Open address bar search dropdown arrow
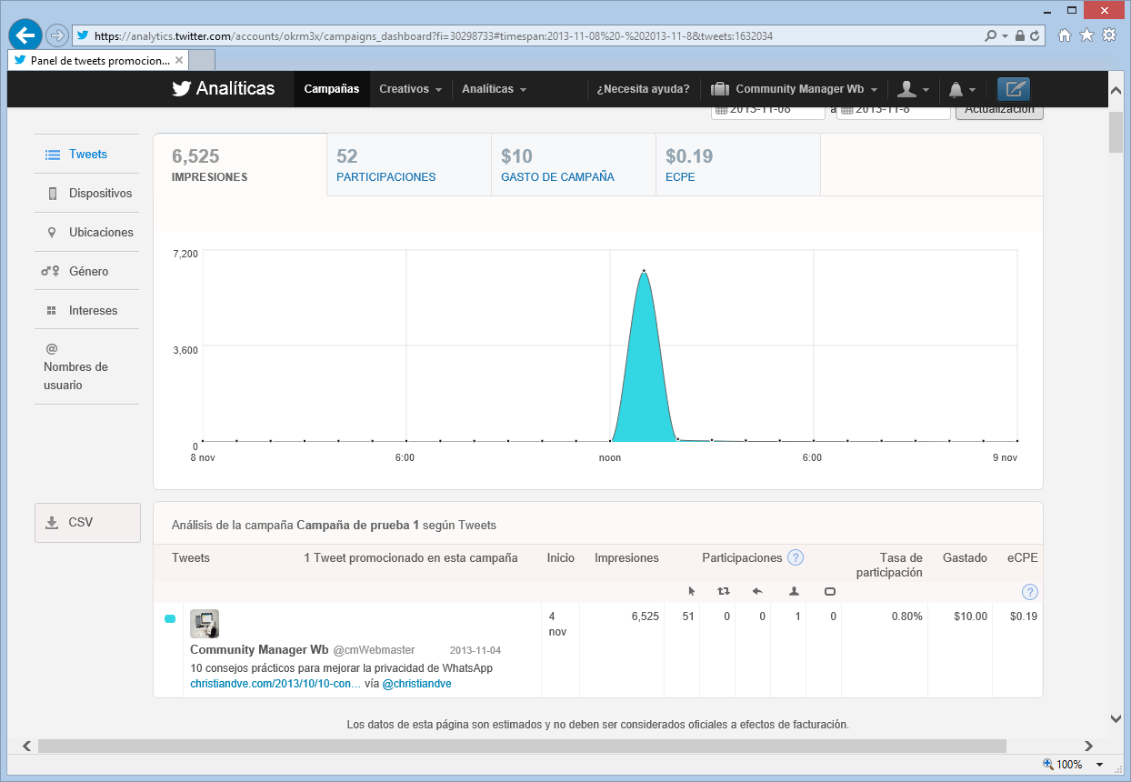The height and width of the screenshot is (782, 1131). pos(1005,36)
